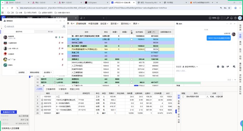Open the 定位至 dropdown in the toolbar

click(104, 23)
